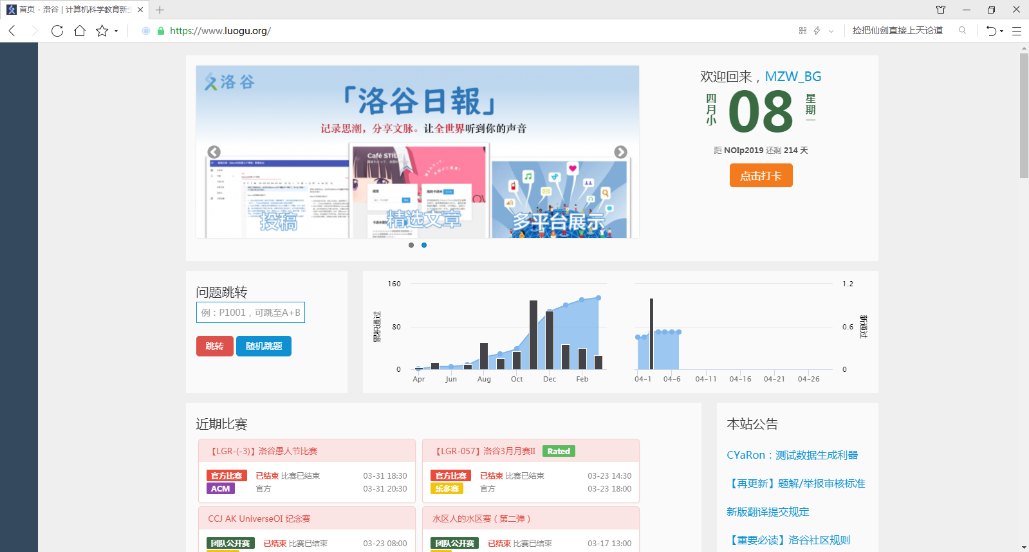Focus the address bar showing luogu.org
This screenshot has width=1029, height=552.
[x=221, y=31]
